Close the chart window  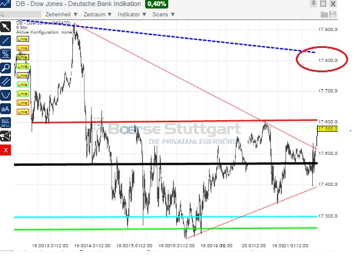point(333,4)
